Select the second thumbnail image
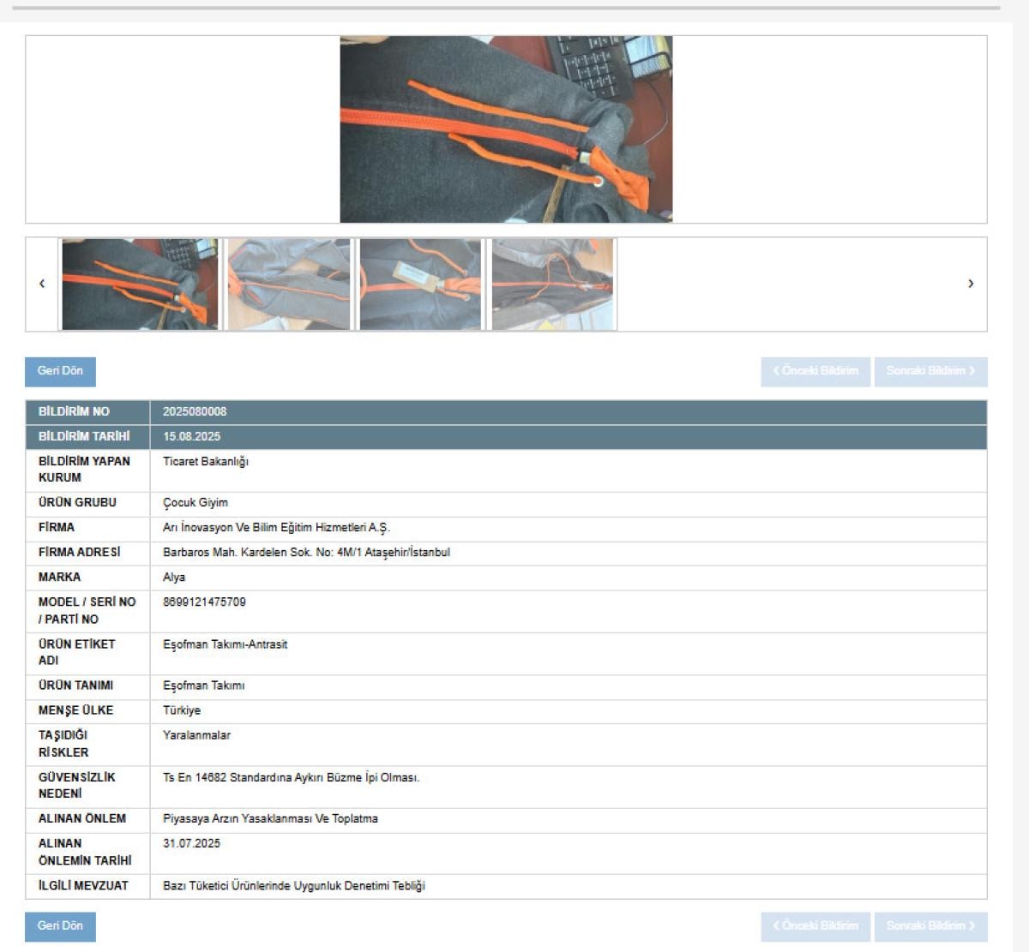 pyautogui.click(x=289, y=284)
